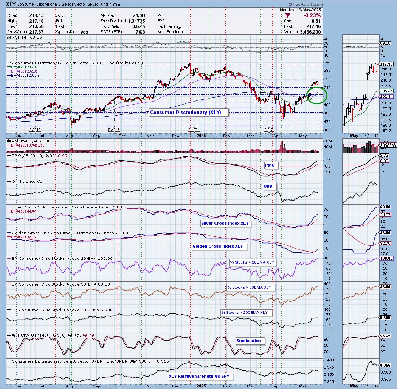Open the © StockCharts.com attribution

pyautogui.click(x=306, y=4)
